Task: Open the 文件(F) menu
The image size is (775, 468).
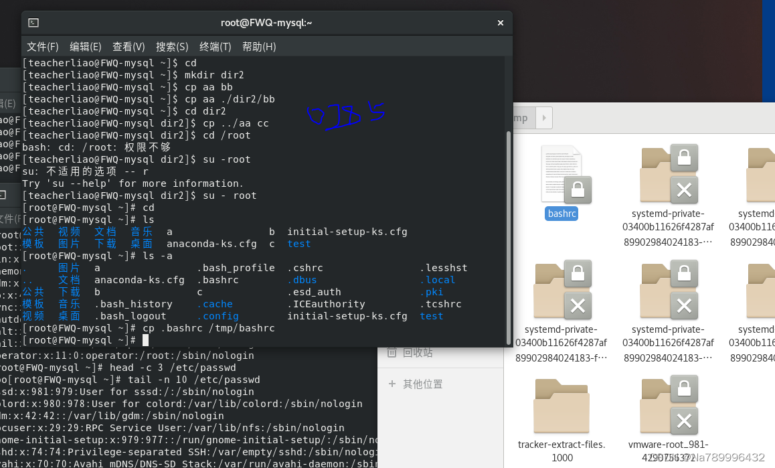Action: click(x=42, y=46)
